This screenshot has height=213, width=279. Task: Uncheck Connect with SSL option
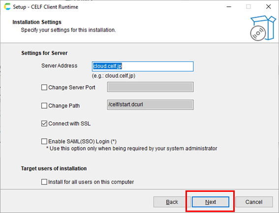tap(44, 123)
